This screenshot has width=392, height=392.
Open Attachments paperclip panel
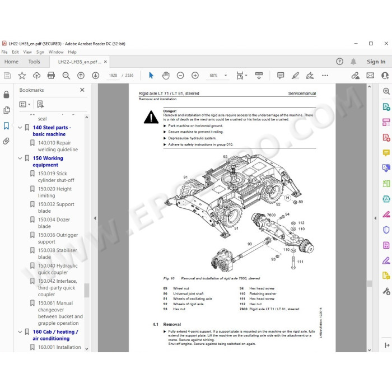click(x=6, y=141)
